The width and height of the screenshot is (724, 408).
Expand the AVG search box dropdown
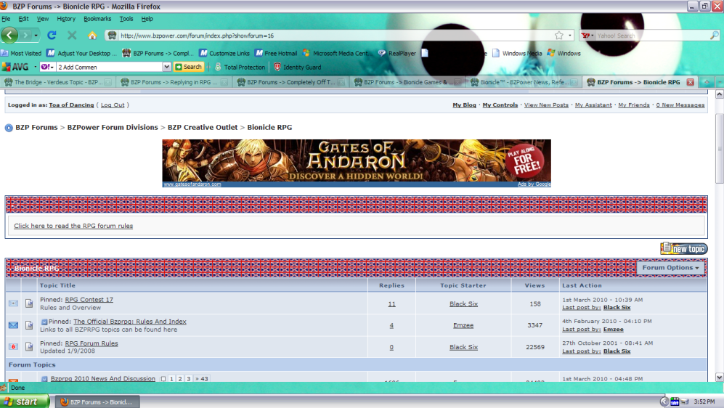(x=167, y=67)
